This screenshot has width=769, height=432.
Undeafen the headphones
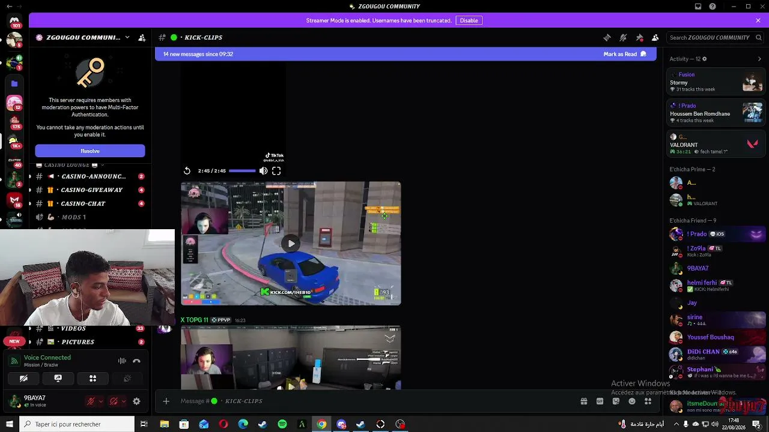(x=114, y=401)
